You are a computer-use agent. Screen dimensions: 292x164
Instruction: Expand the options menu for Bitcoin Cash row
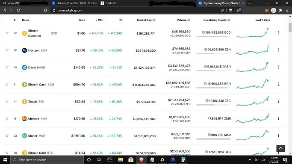(278, 84)
